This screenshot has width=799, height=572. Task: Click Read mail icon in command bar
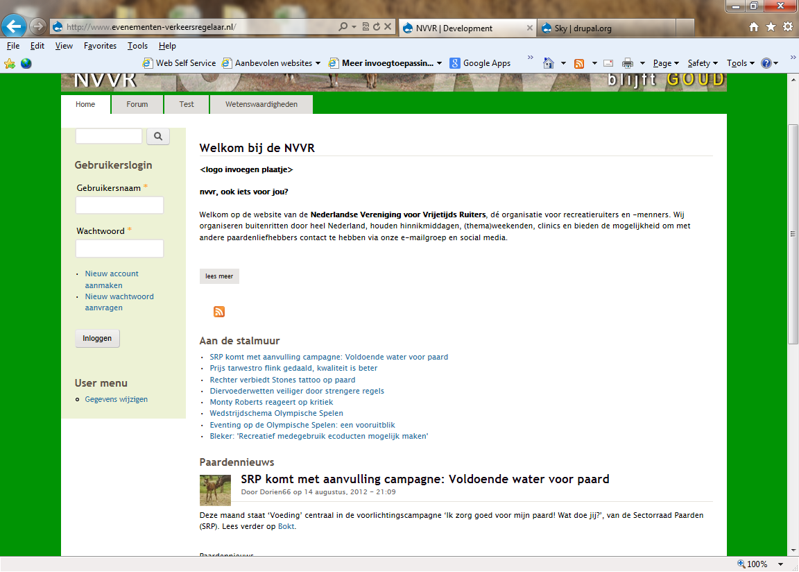point(608,63)
